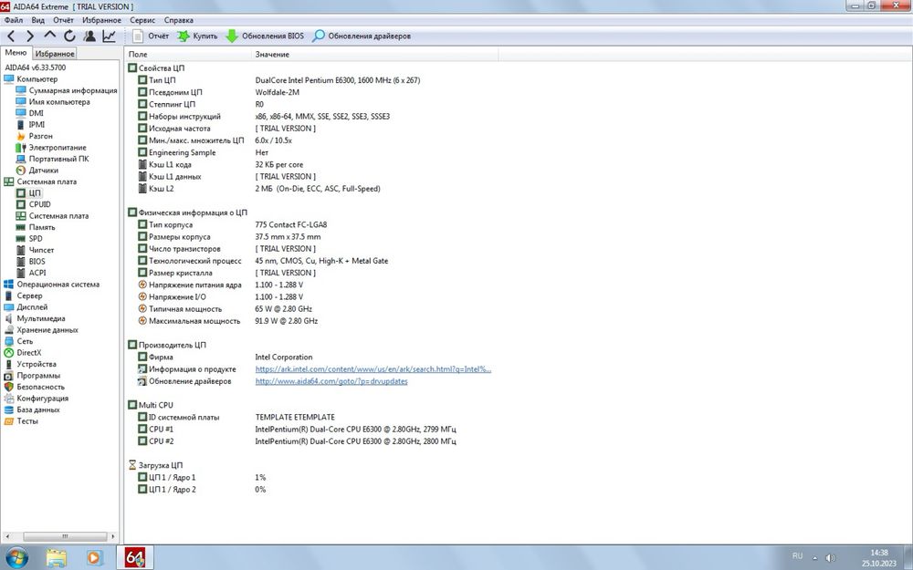Click the RU language indicator
The height and width of the screenshot is (570, 913).
point(798,556)
